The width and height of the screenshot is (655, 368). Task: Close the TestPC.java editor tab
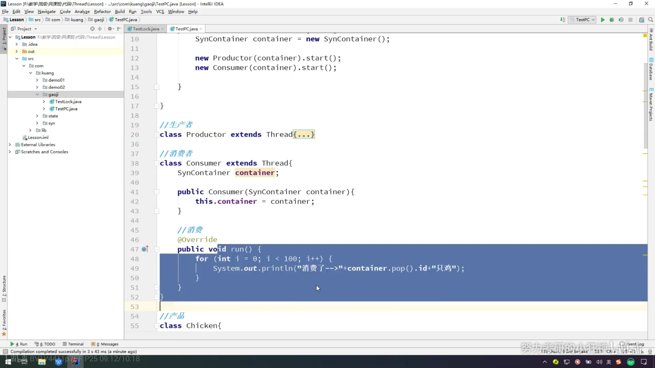coord(201,29)
